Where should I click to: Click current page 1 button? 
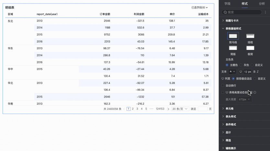tap(129, 109)
